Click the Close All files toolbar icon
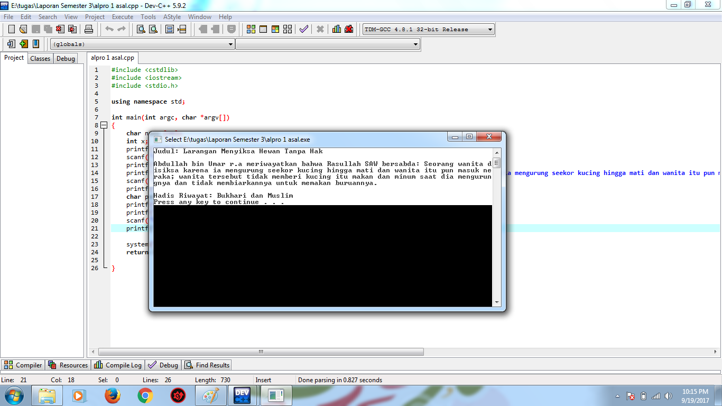The height and width of the screenshot is (406, 722). 72,29
